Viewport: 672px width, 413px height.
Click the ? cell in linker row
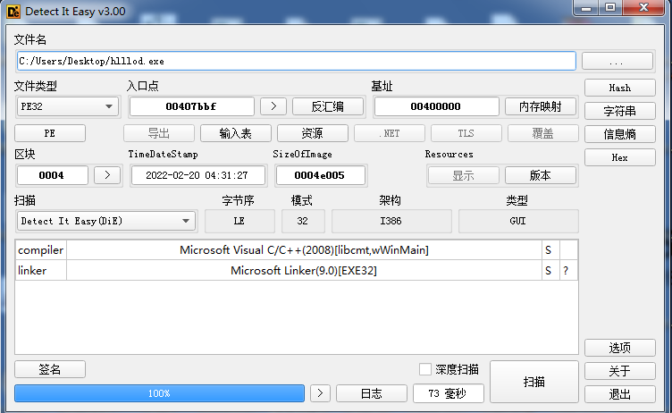[x=568, y=271]
